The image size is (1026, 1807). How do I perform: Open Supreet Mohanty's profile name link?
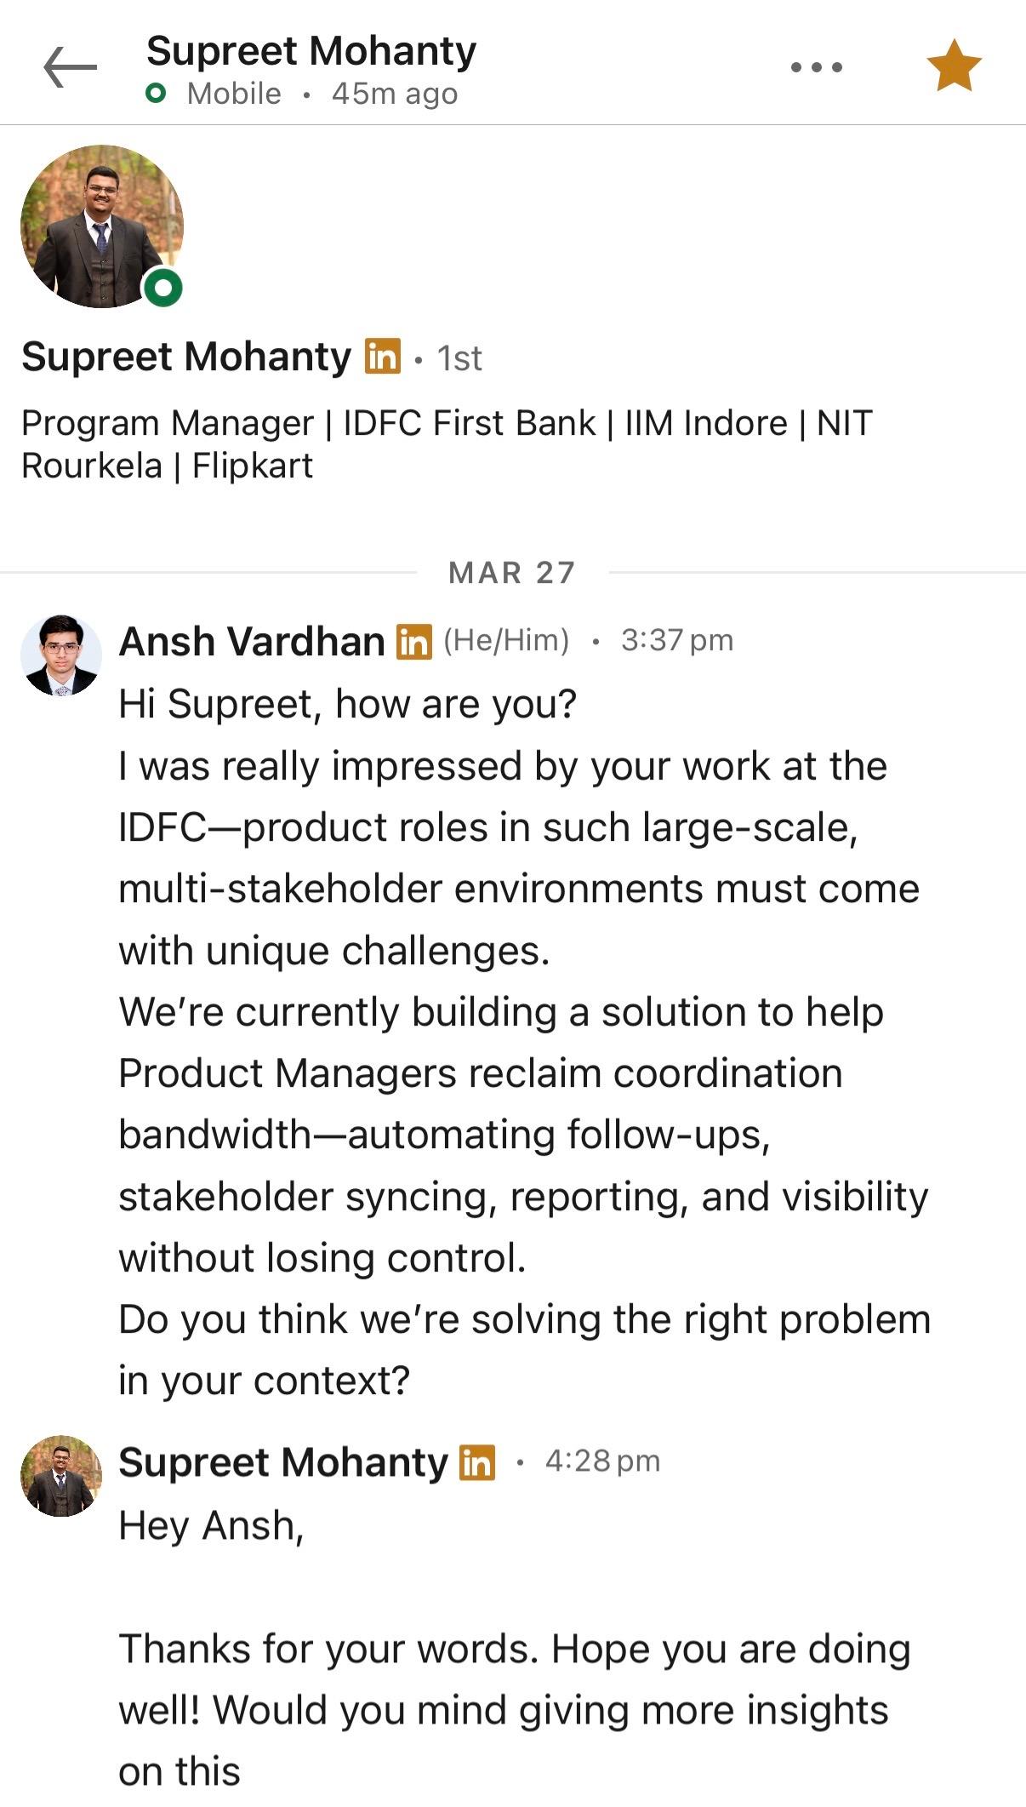point(185,357)
